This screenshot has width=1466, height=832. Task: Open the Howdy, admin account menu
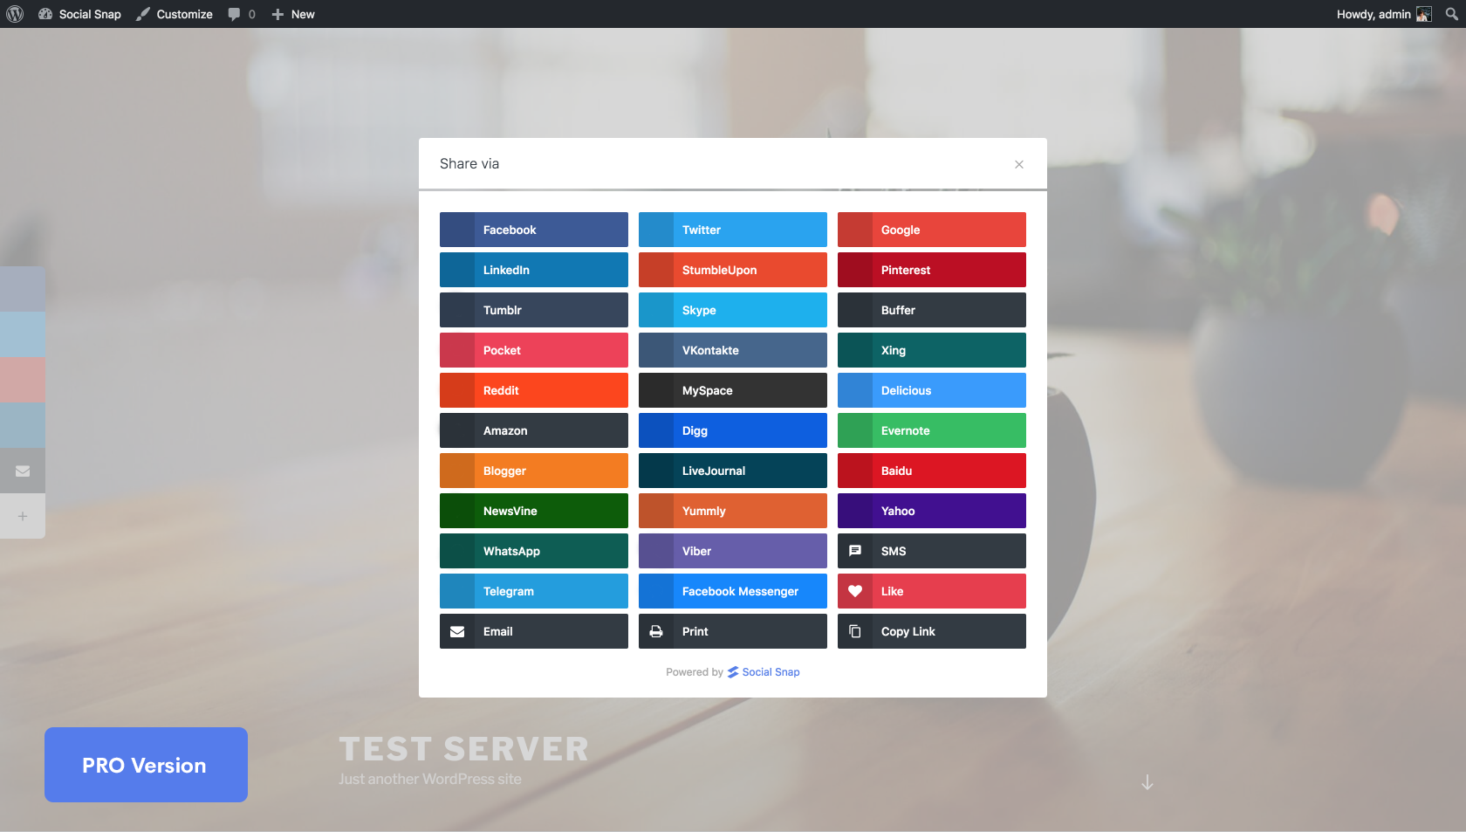[x=1383, y=14]
